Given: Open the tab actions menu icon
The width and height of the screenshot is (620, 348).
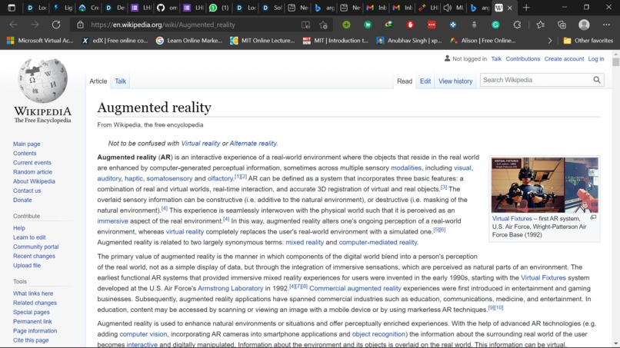Looking at the screenshot, I should coord(12,8).
